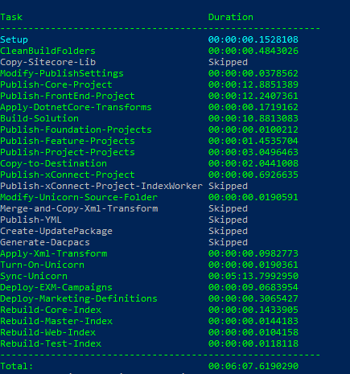Click the Total duration value
350x374 pixels.
coord(253,366)
